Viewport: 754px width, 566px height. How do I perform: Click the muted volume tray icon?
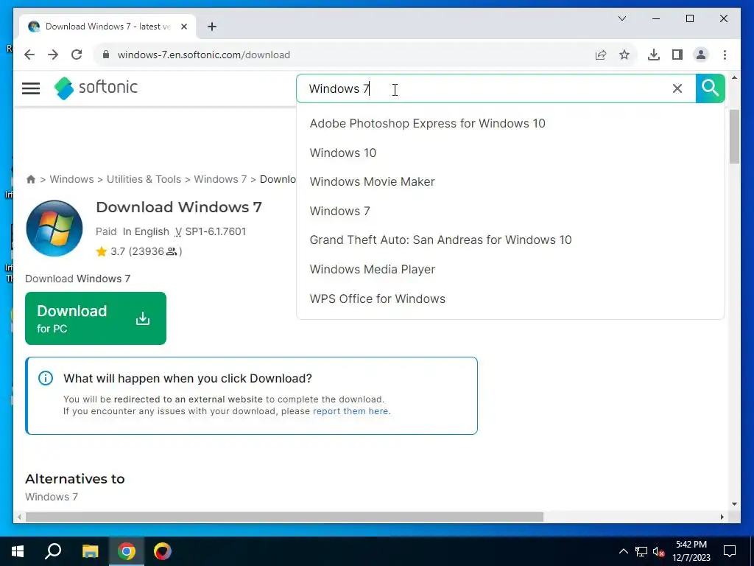coord(658,551)
